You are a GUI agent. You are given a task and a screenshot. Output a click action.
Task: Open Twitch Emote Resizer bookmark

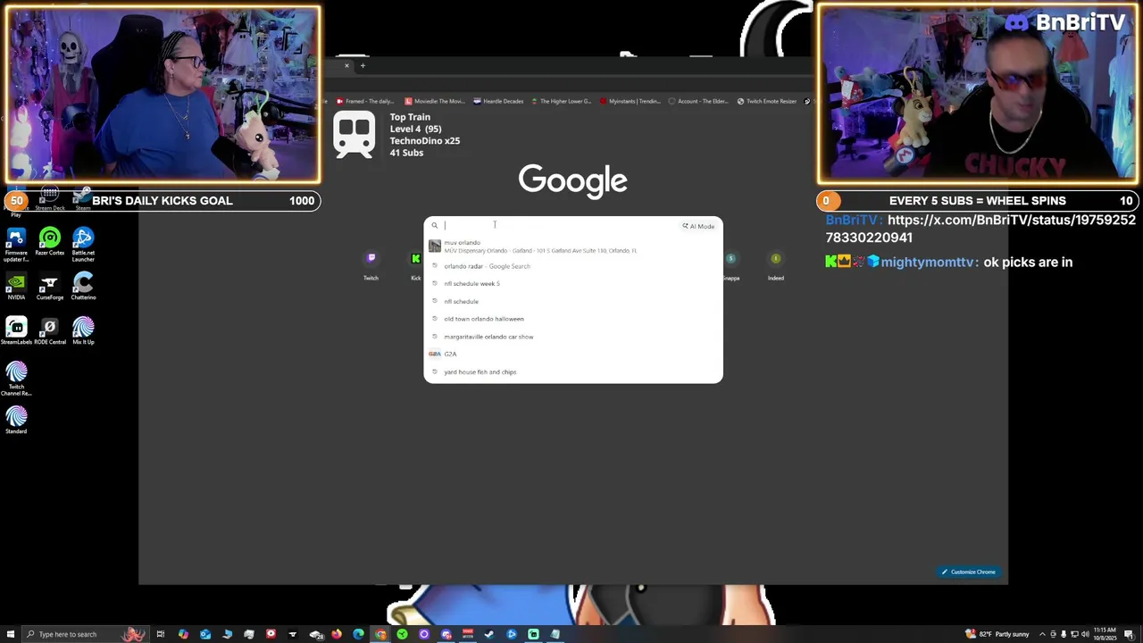point(766,101)
